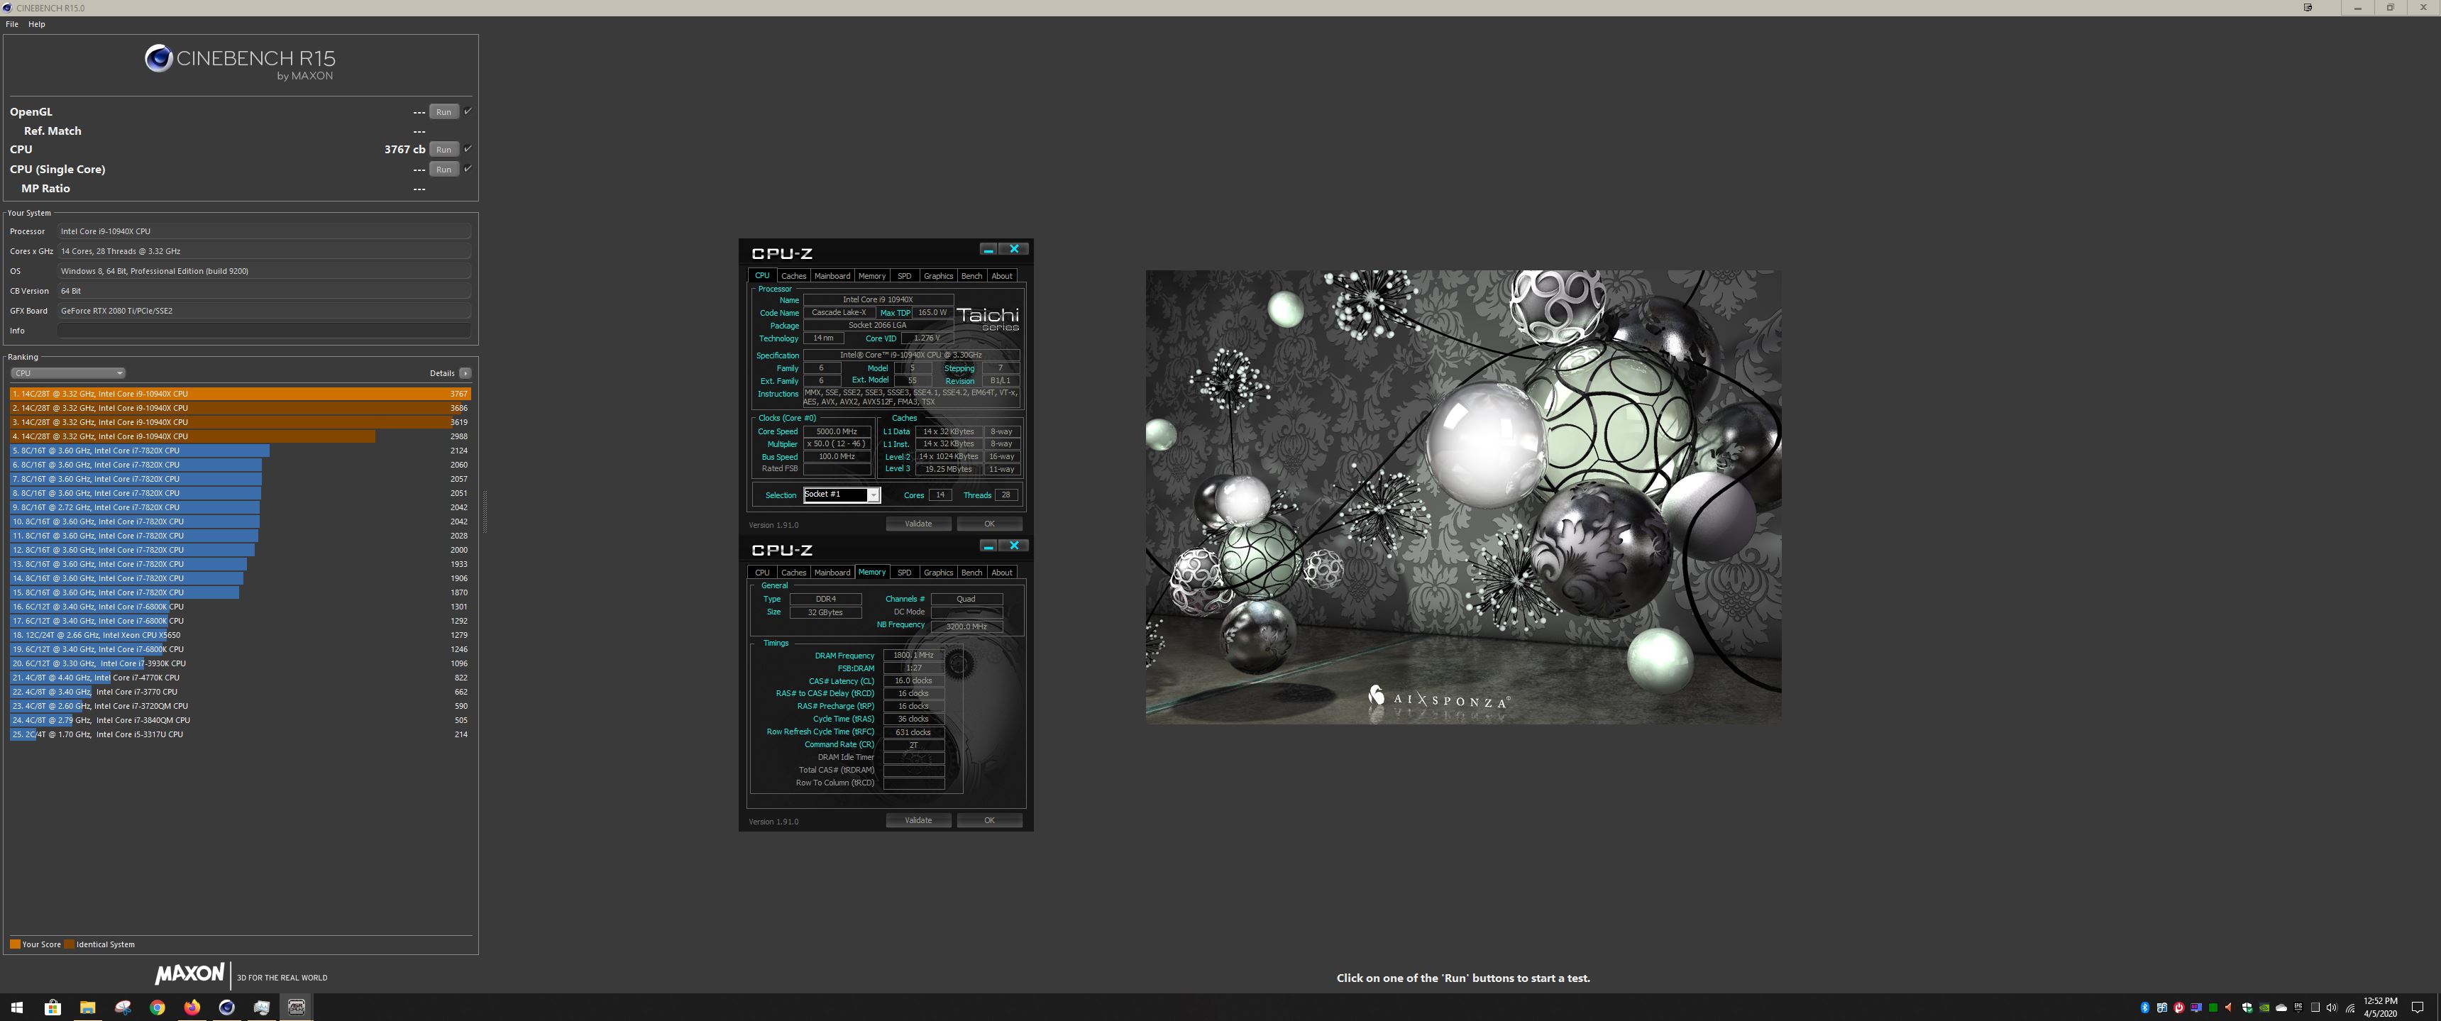Toggle the CPU test checkmark
2441x1021 pixels.
click(x=468, y=149)
